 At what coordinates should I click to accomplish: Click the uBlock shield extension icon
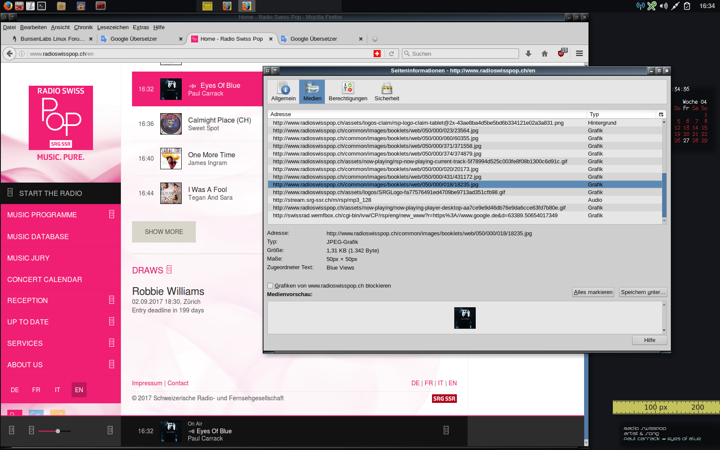coord(561,54)
